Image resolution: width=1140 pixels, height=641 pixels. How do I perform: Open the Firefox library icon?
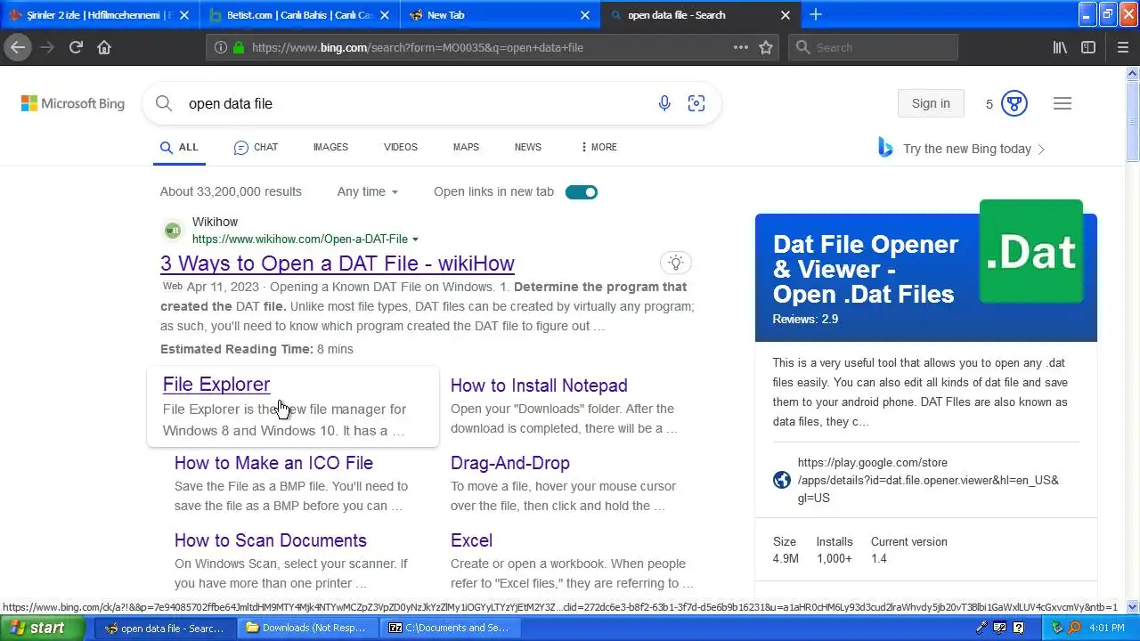click(1060, 47)
